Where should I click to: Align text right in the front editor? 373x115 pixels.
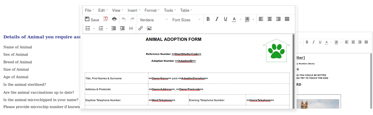(278, 19)
